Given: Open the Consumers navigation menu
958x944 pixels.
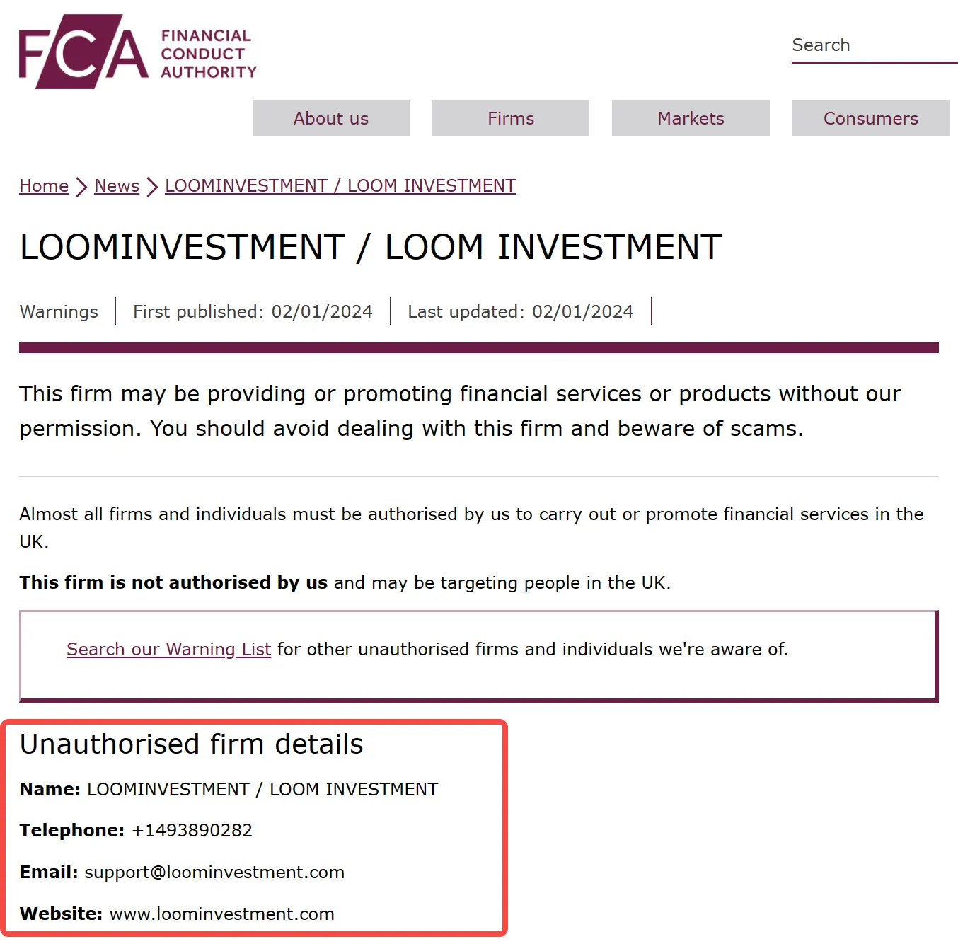Looking at the screenshot, I should [x=871, y=118].
